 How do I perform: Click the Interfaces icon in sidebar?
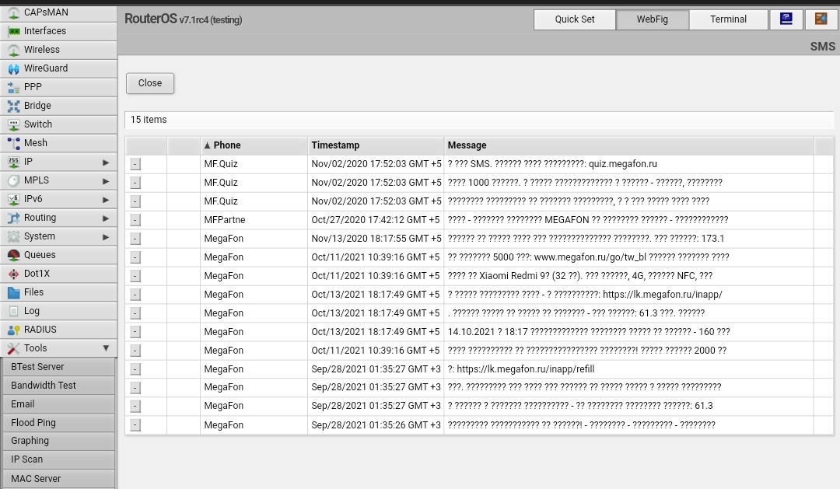13,31
